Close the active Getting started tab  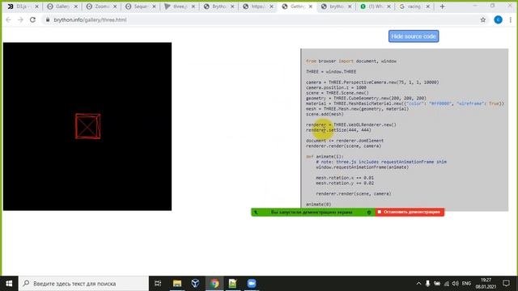pyautogui.click(x=311, y=6)
